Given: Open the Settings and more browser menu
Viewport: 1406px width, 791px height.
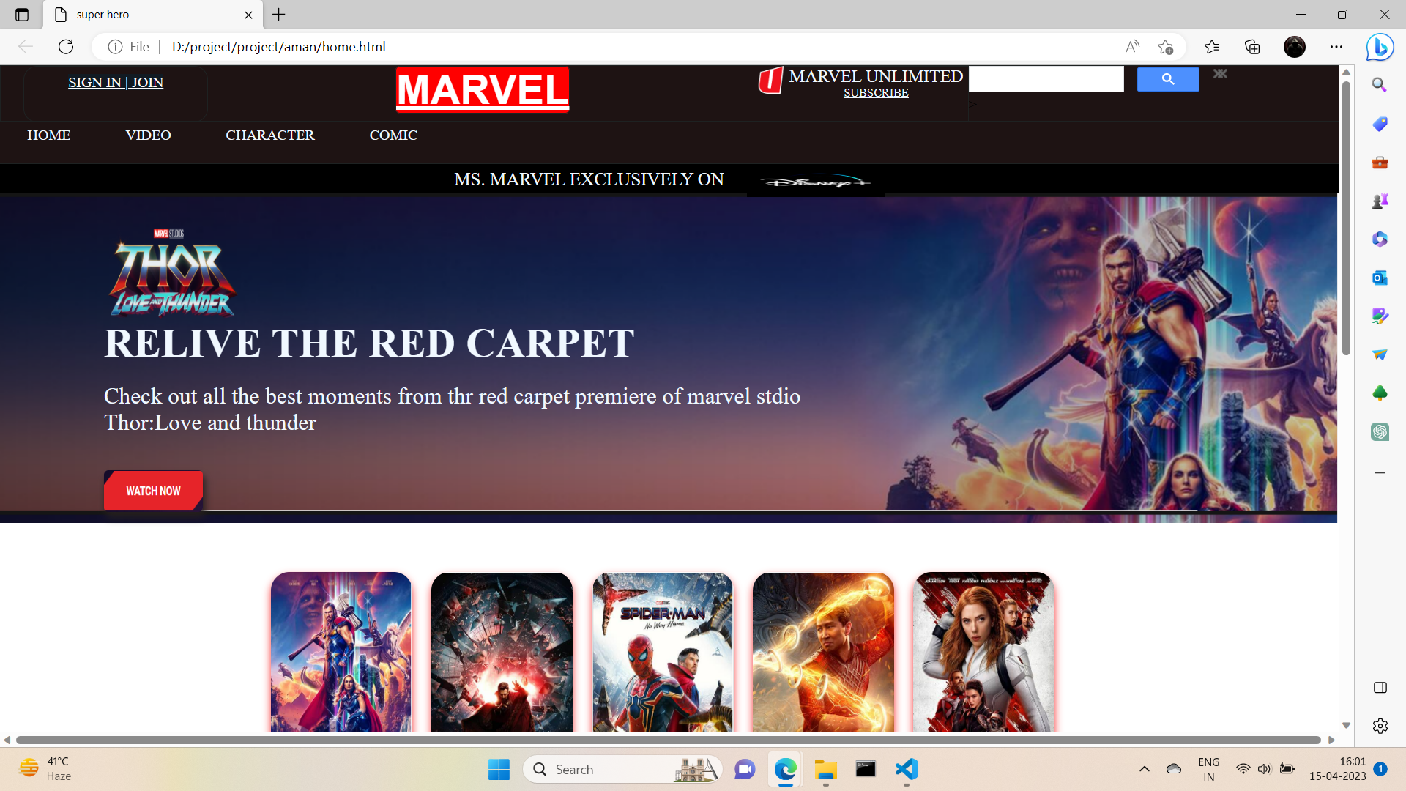Looking at the screenshot, I should 1336,46.
